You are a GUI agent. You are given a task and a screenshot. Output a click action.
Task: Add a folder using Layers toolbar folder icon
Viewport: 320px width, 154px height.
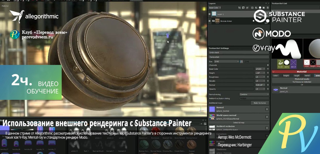coord(264,8)
